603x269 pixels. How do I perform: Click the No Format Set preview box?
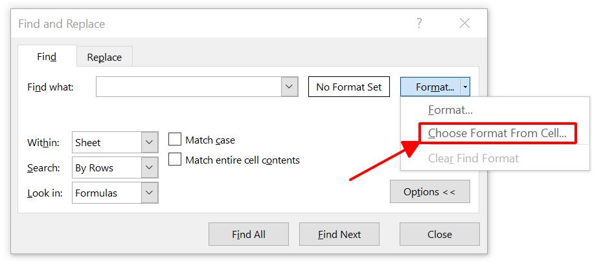[x=349, y=87]
